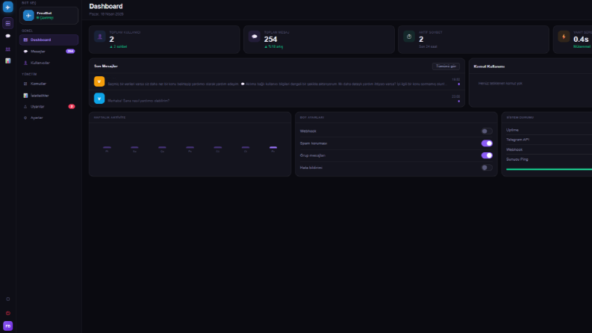Screen dimensions: 592x333
Task: Click the red power logout icon
Action: [8, 313]
